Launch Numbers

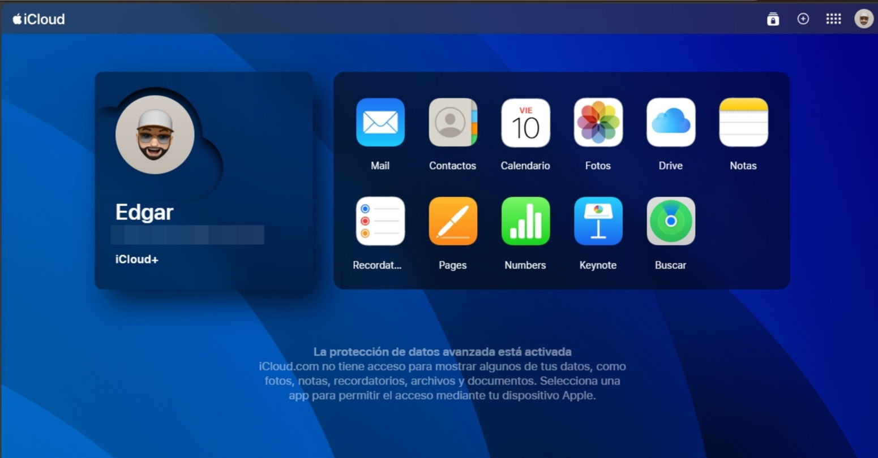[525, 221]
